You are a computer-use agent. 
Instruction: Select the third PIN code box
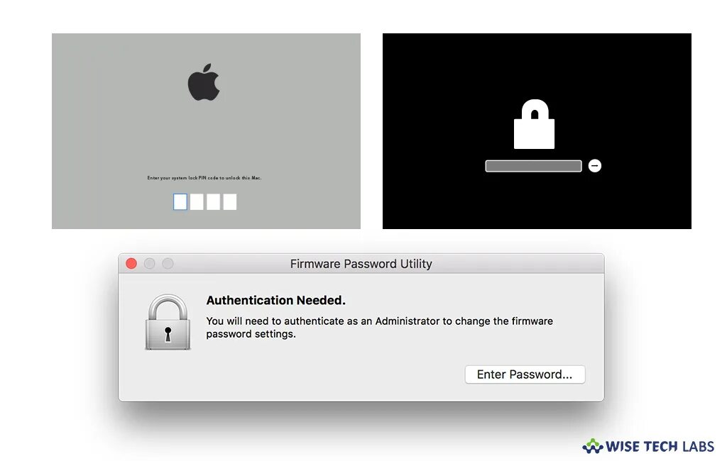click(x=213, y=202)
